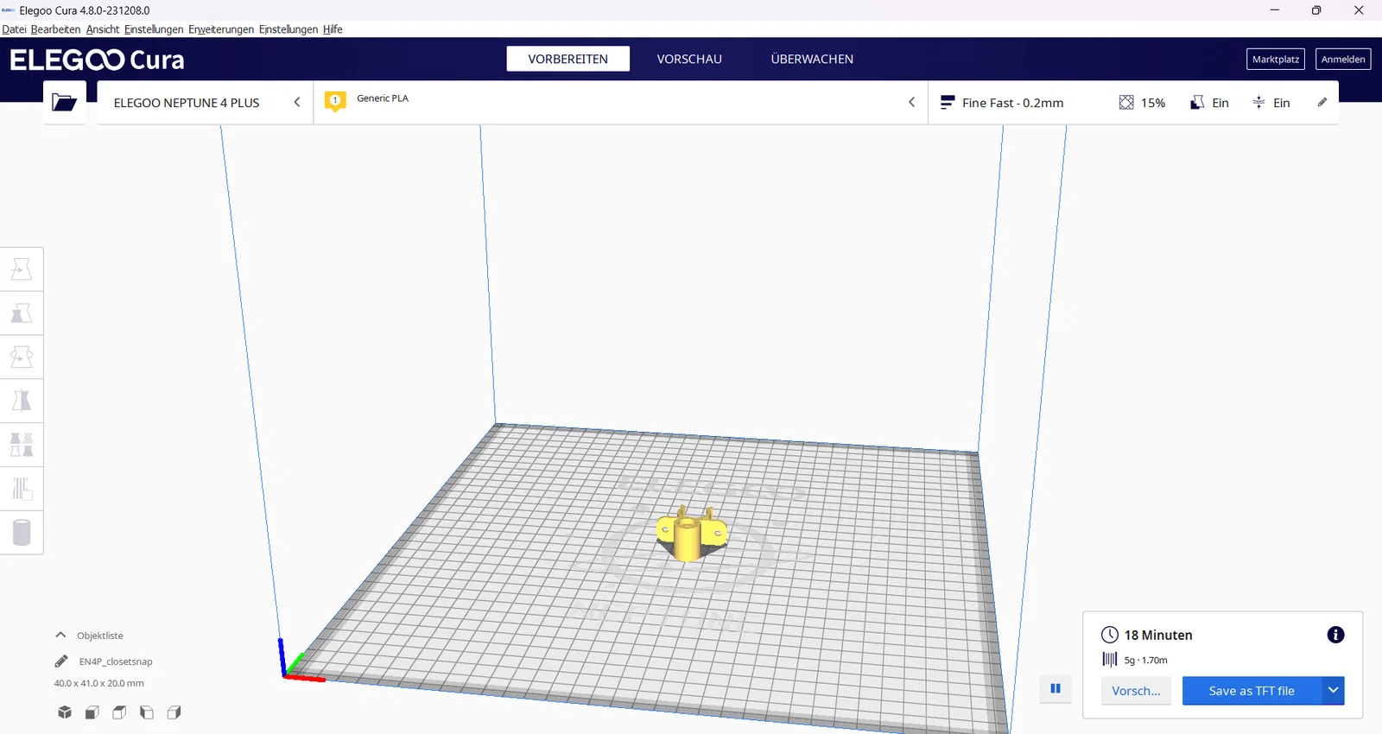Click the 5g · 1.70m material estimate
1382x734 pixels.
[1146, 660]
